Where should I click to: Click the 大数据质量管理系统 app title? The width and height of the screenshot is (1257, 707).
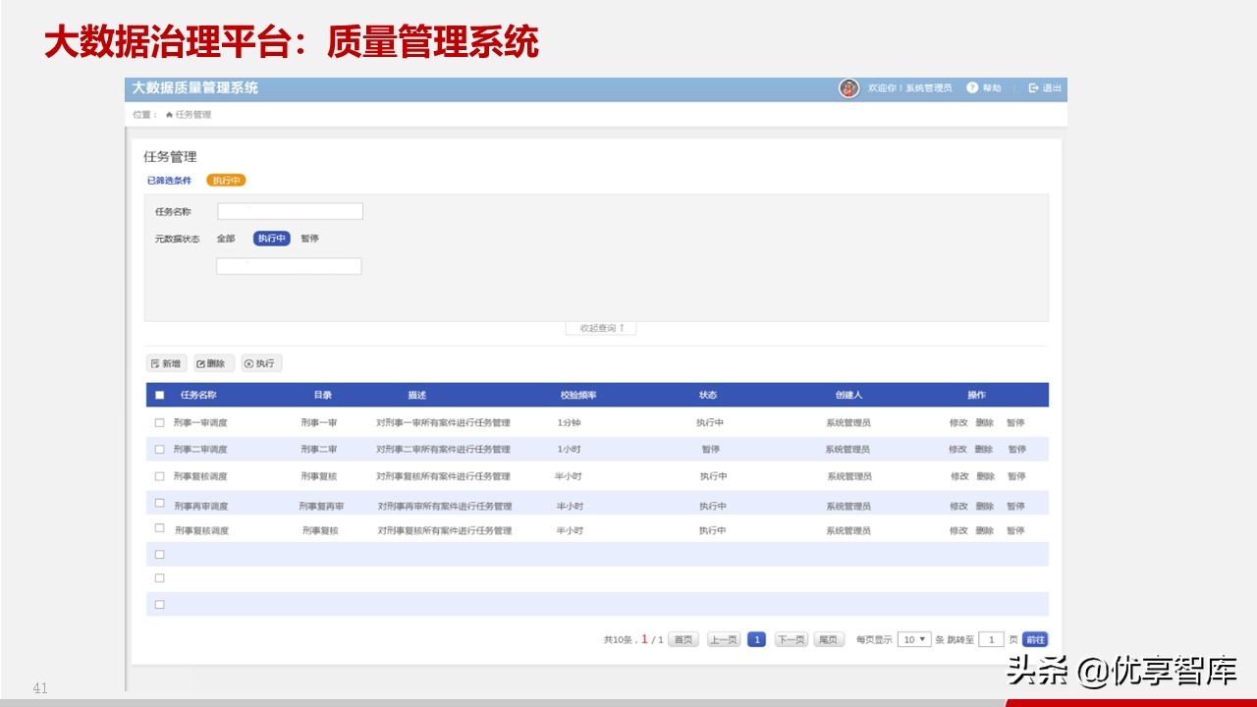[x=195, y=88]
